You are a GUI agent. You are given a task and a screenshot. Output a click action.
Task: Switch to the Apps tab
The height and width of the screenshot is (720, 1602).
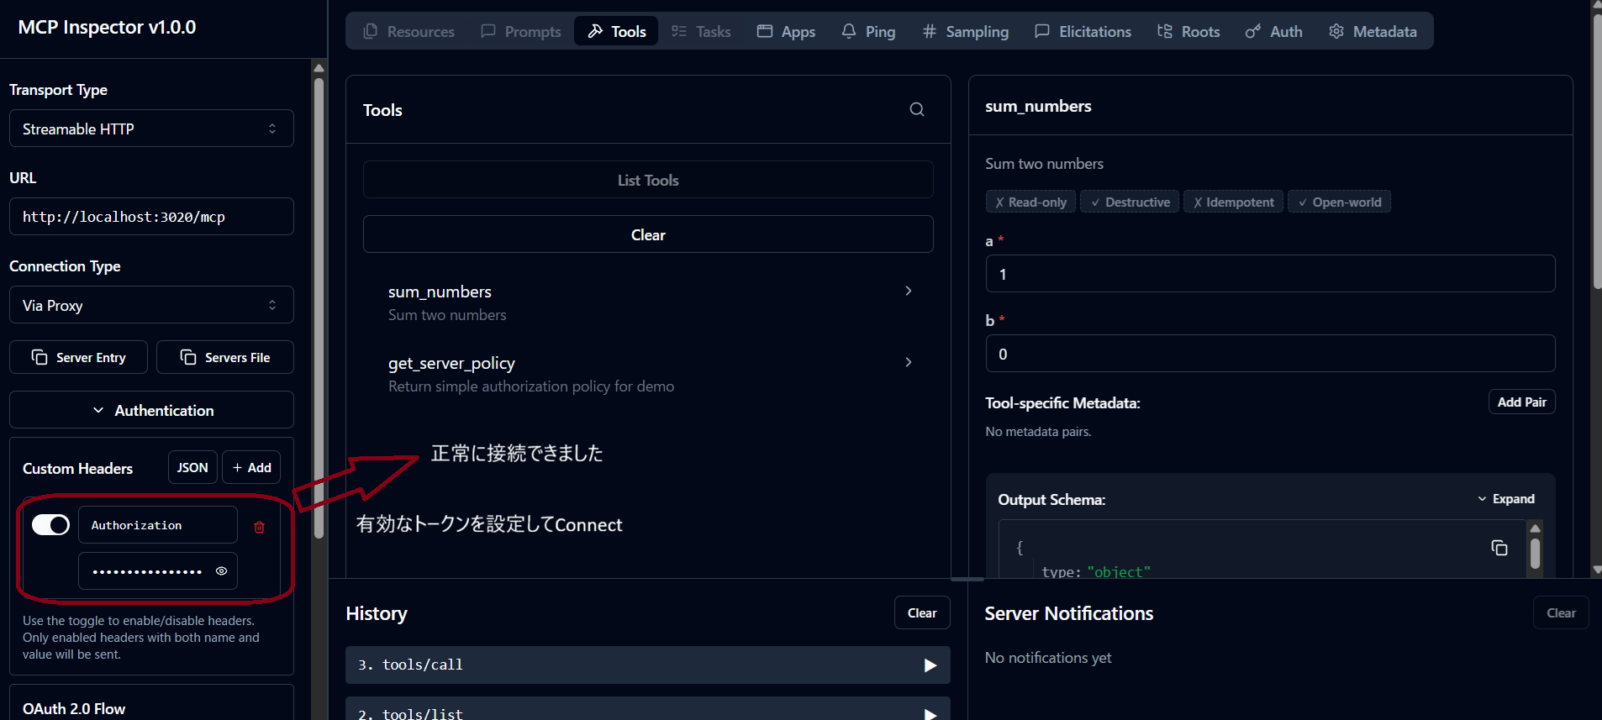coord(786,31)
